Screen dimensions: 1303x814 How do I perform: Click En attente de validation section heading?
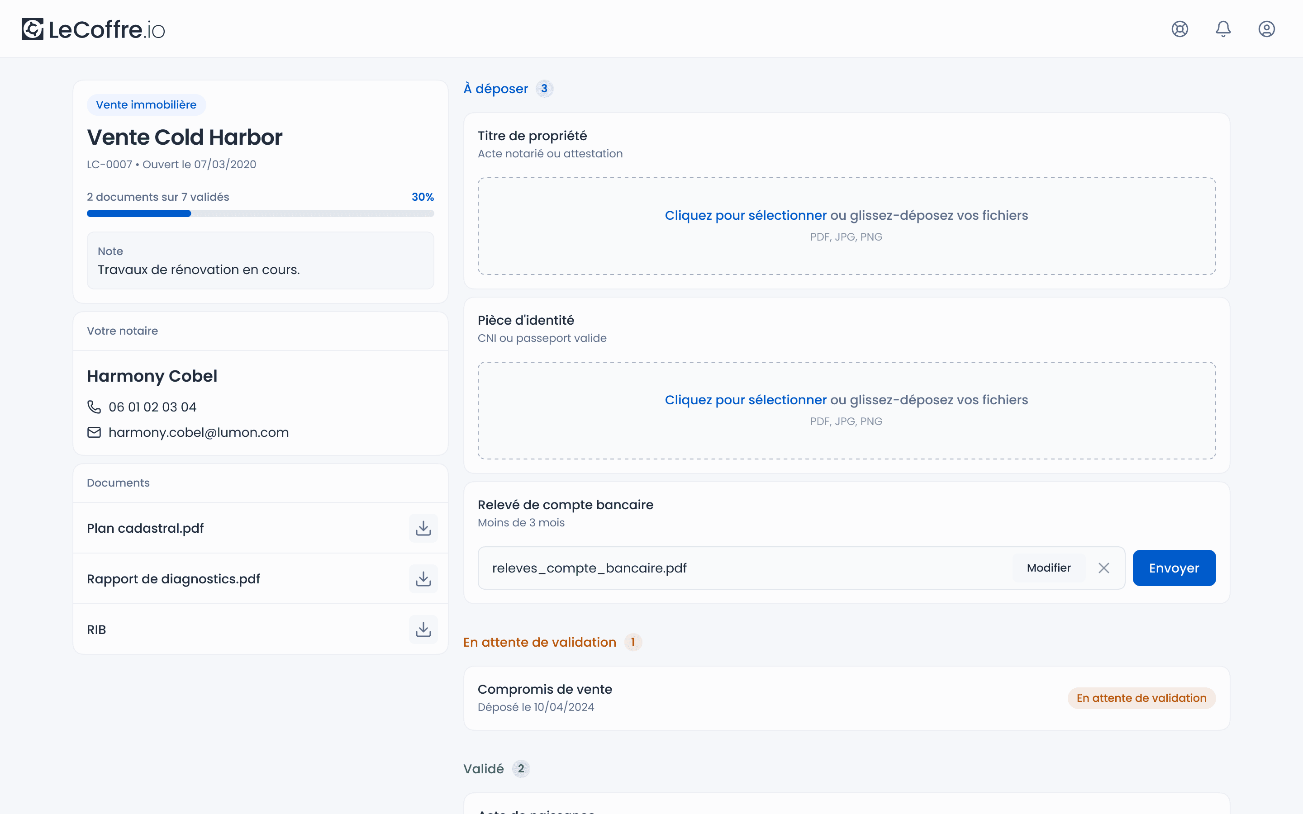[539, 642]
